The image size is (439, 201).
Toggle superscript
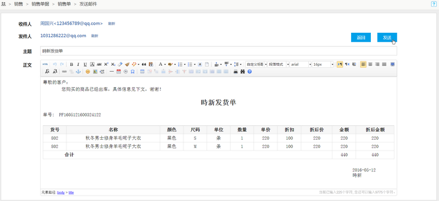pyautogui.click(x=106, y=64)
